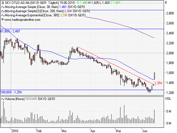The width and height of the screenshot is (177, 133).
Task: Click the 2,600 price axis label
Action: (x=170, y=23)
